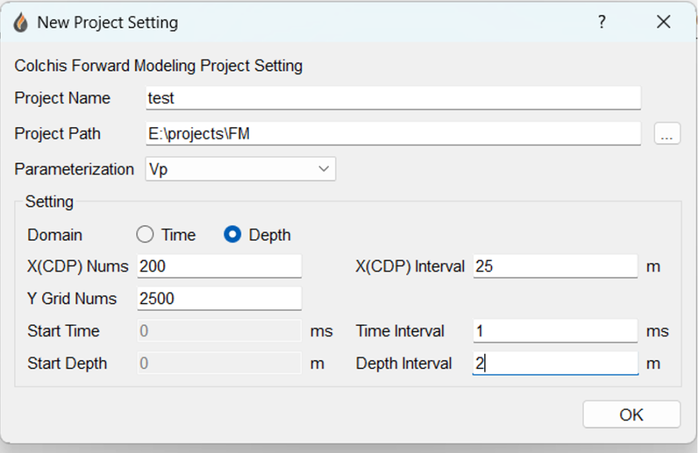This screenshot has height=453, width=698.
Task: Click the Project Name input field
Action: tap(393, 98)
